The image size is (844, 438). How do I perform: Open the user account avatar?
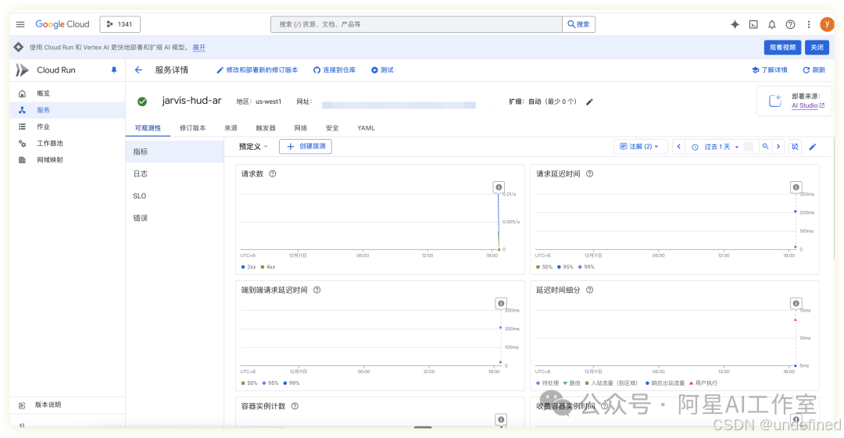(827, 24)
